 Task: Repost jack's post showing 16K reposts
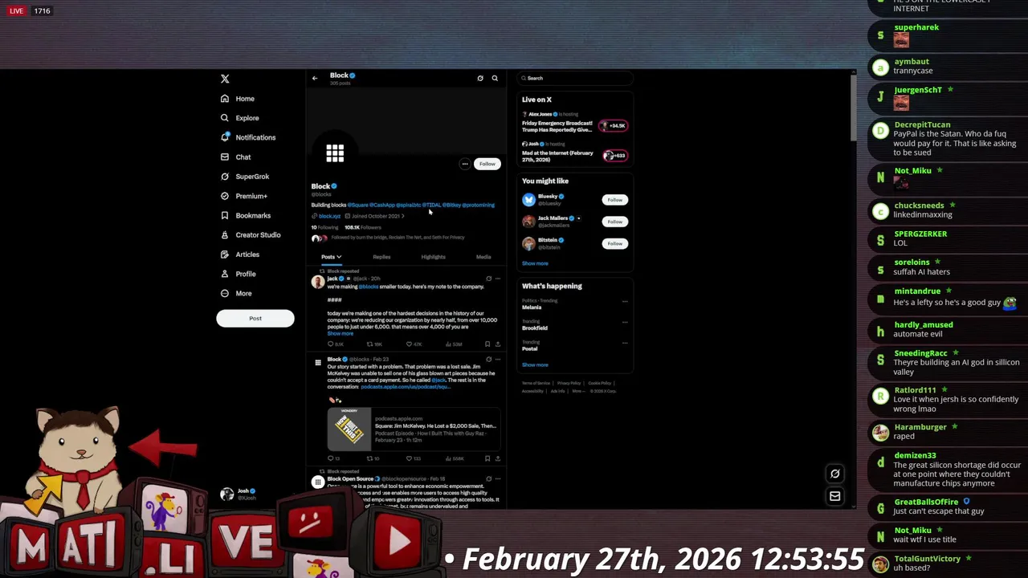pos(374,344)
